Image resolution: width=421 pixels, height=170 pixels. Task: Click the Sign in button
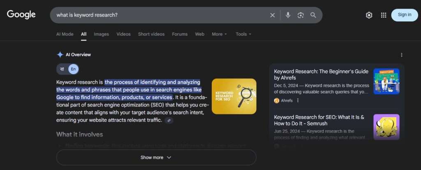click(405, 15)
